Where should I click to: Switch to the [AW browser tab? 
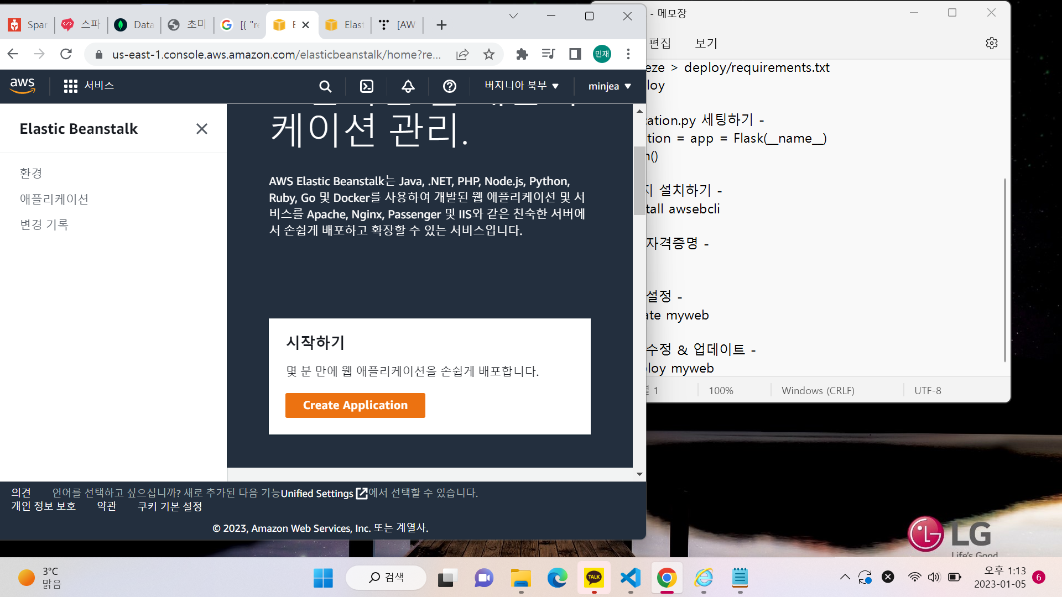coord(398,24)
